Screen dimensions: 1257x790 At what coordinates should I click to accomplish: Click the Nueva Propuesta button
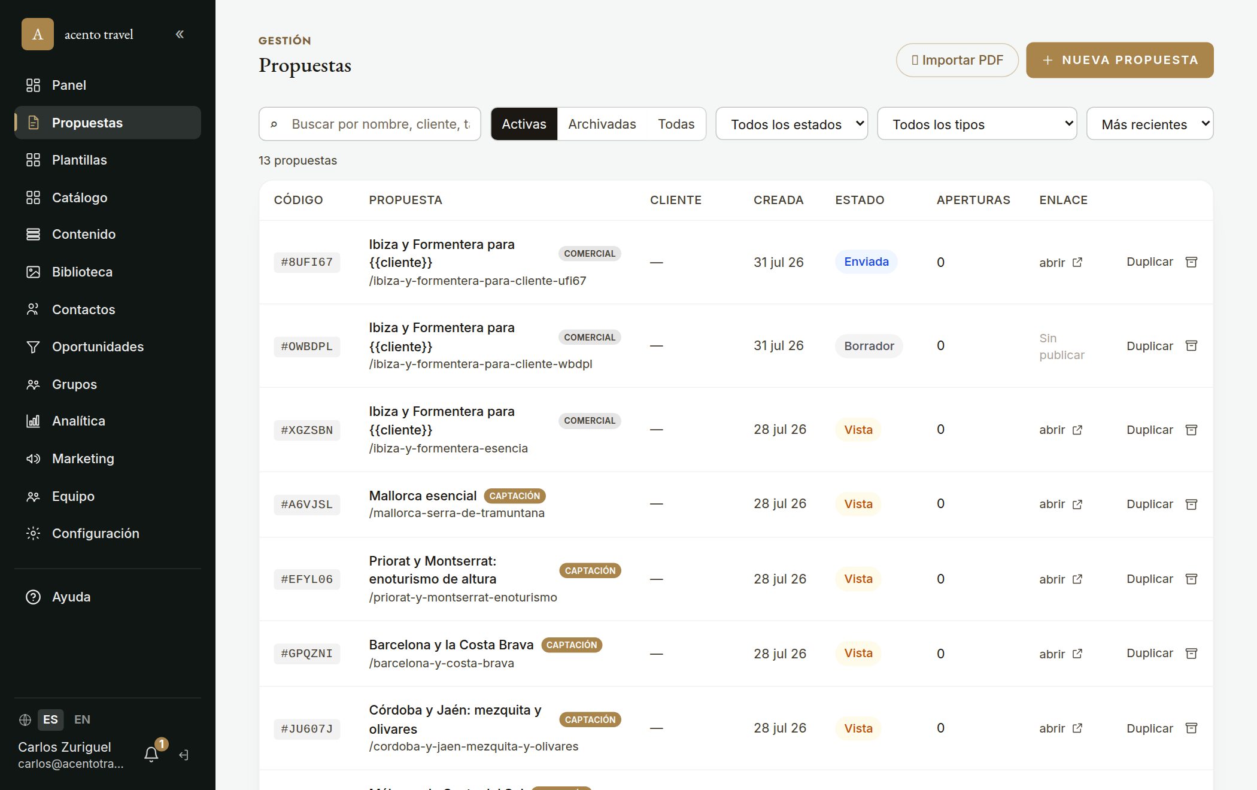click(x=1120, y=60)
